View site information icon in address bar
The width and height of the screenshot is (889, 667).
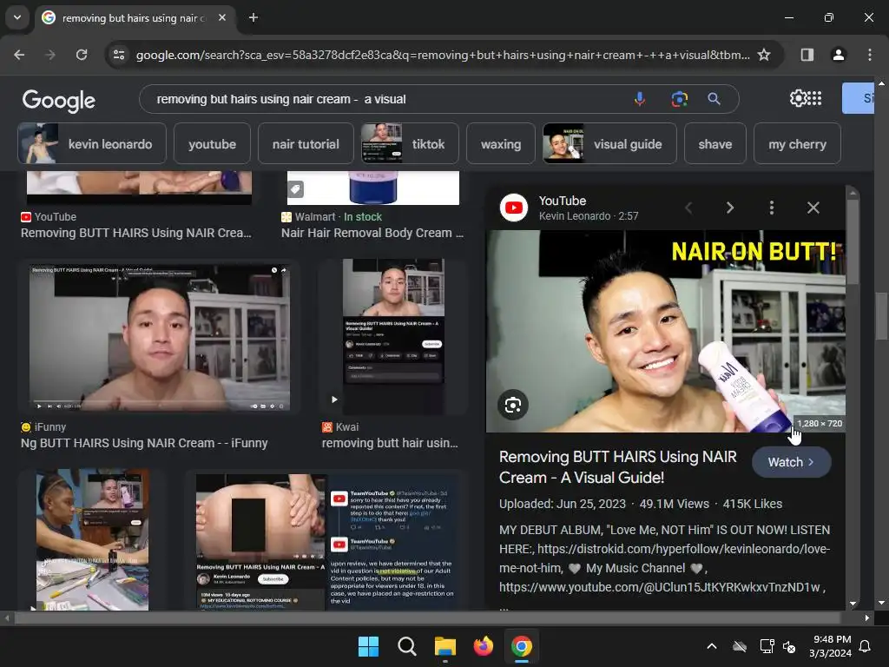119,55
